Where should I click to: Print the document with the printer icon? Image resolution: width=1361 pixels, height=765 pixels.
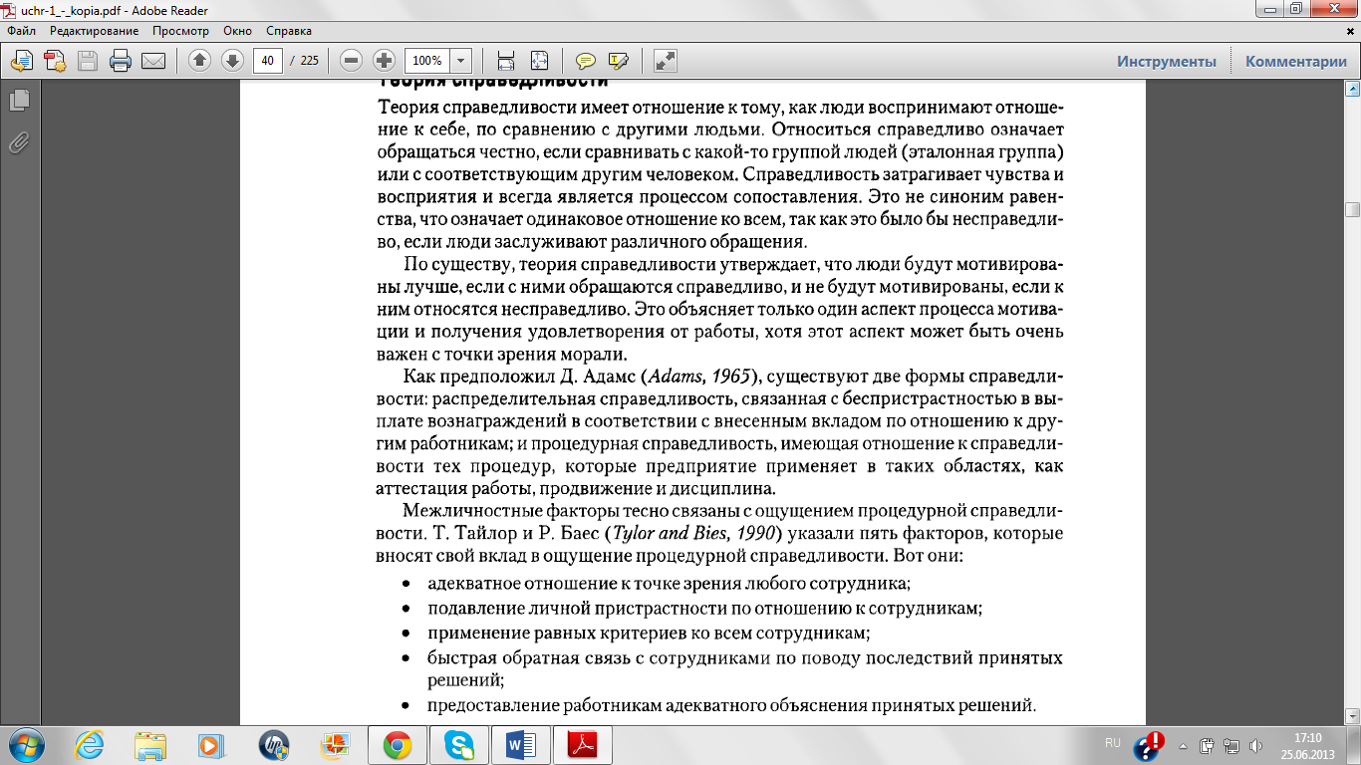coord(121,61)
